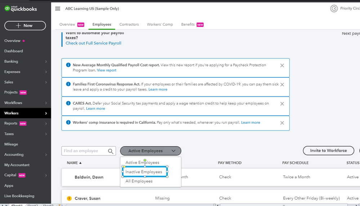This screenshot has height=206, width=360.
Task: Dismiss the CARES Act notification
Action: [282, 104]
